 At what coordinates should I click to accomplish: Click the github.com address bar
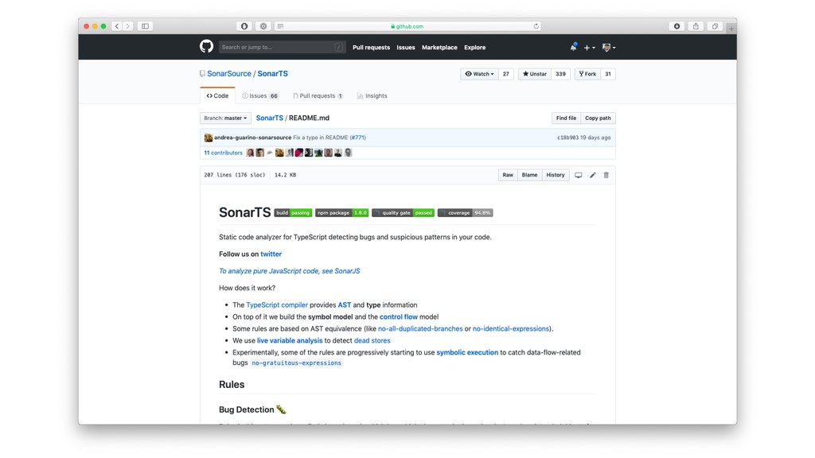(407, 26)
